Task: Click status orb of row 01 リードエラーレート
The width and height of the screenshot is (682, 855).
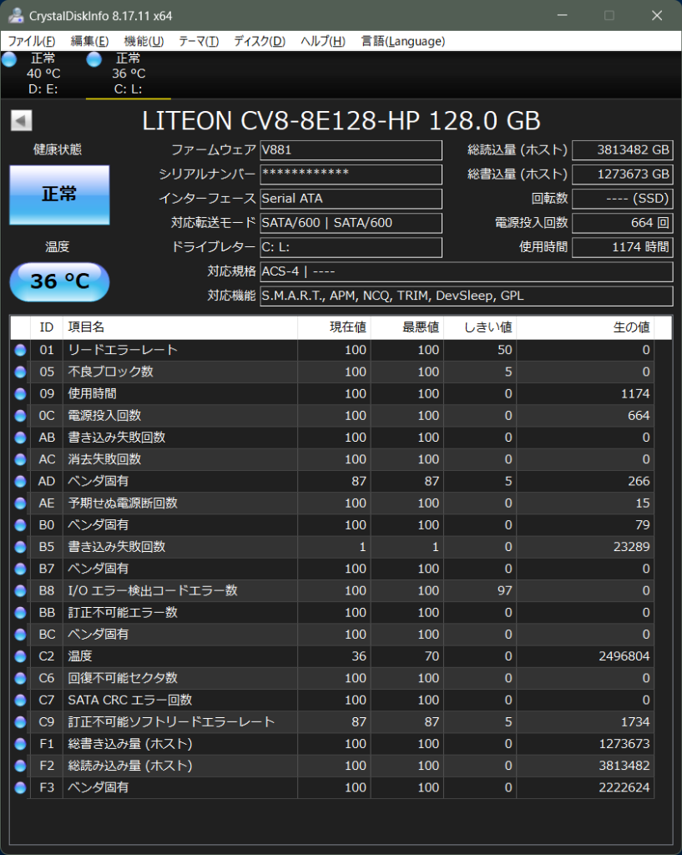Action: tap(20, 350)
